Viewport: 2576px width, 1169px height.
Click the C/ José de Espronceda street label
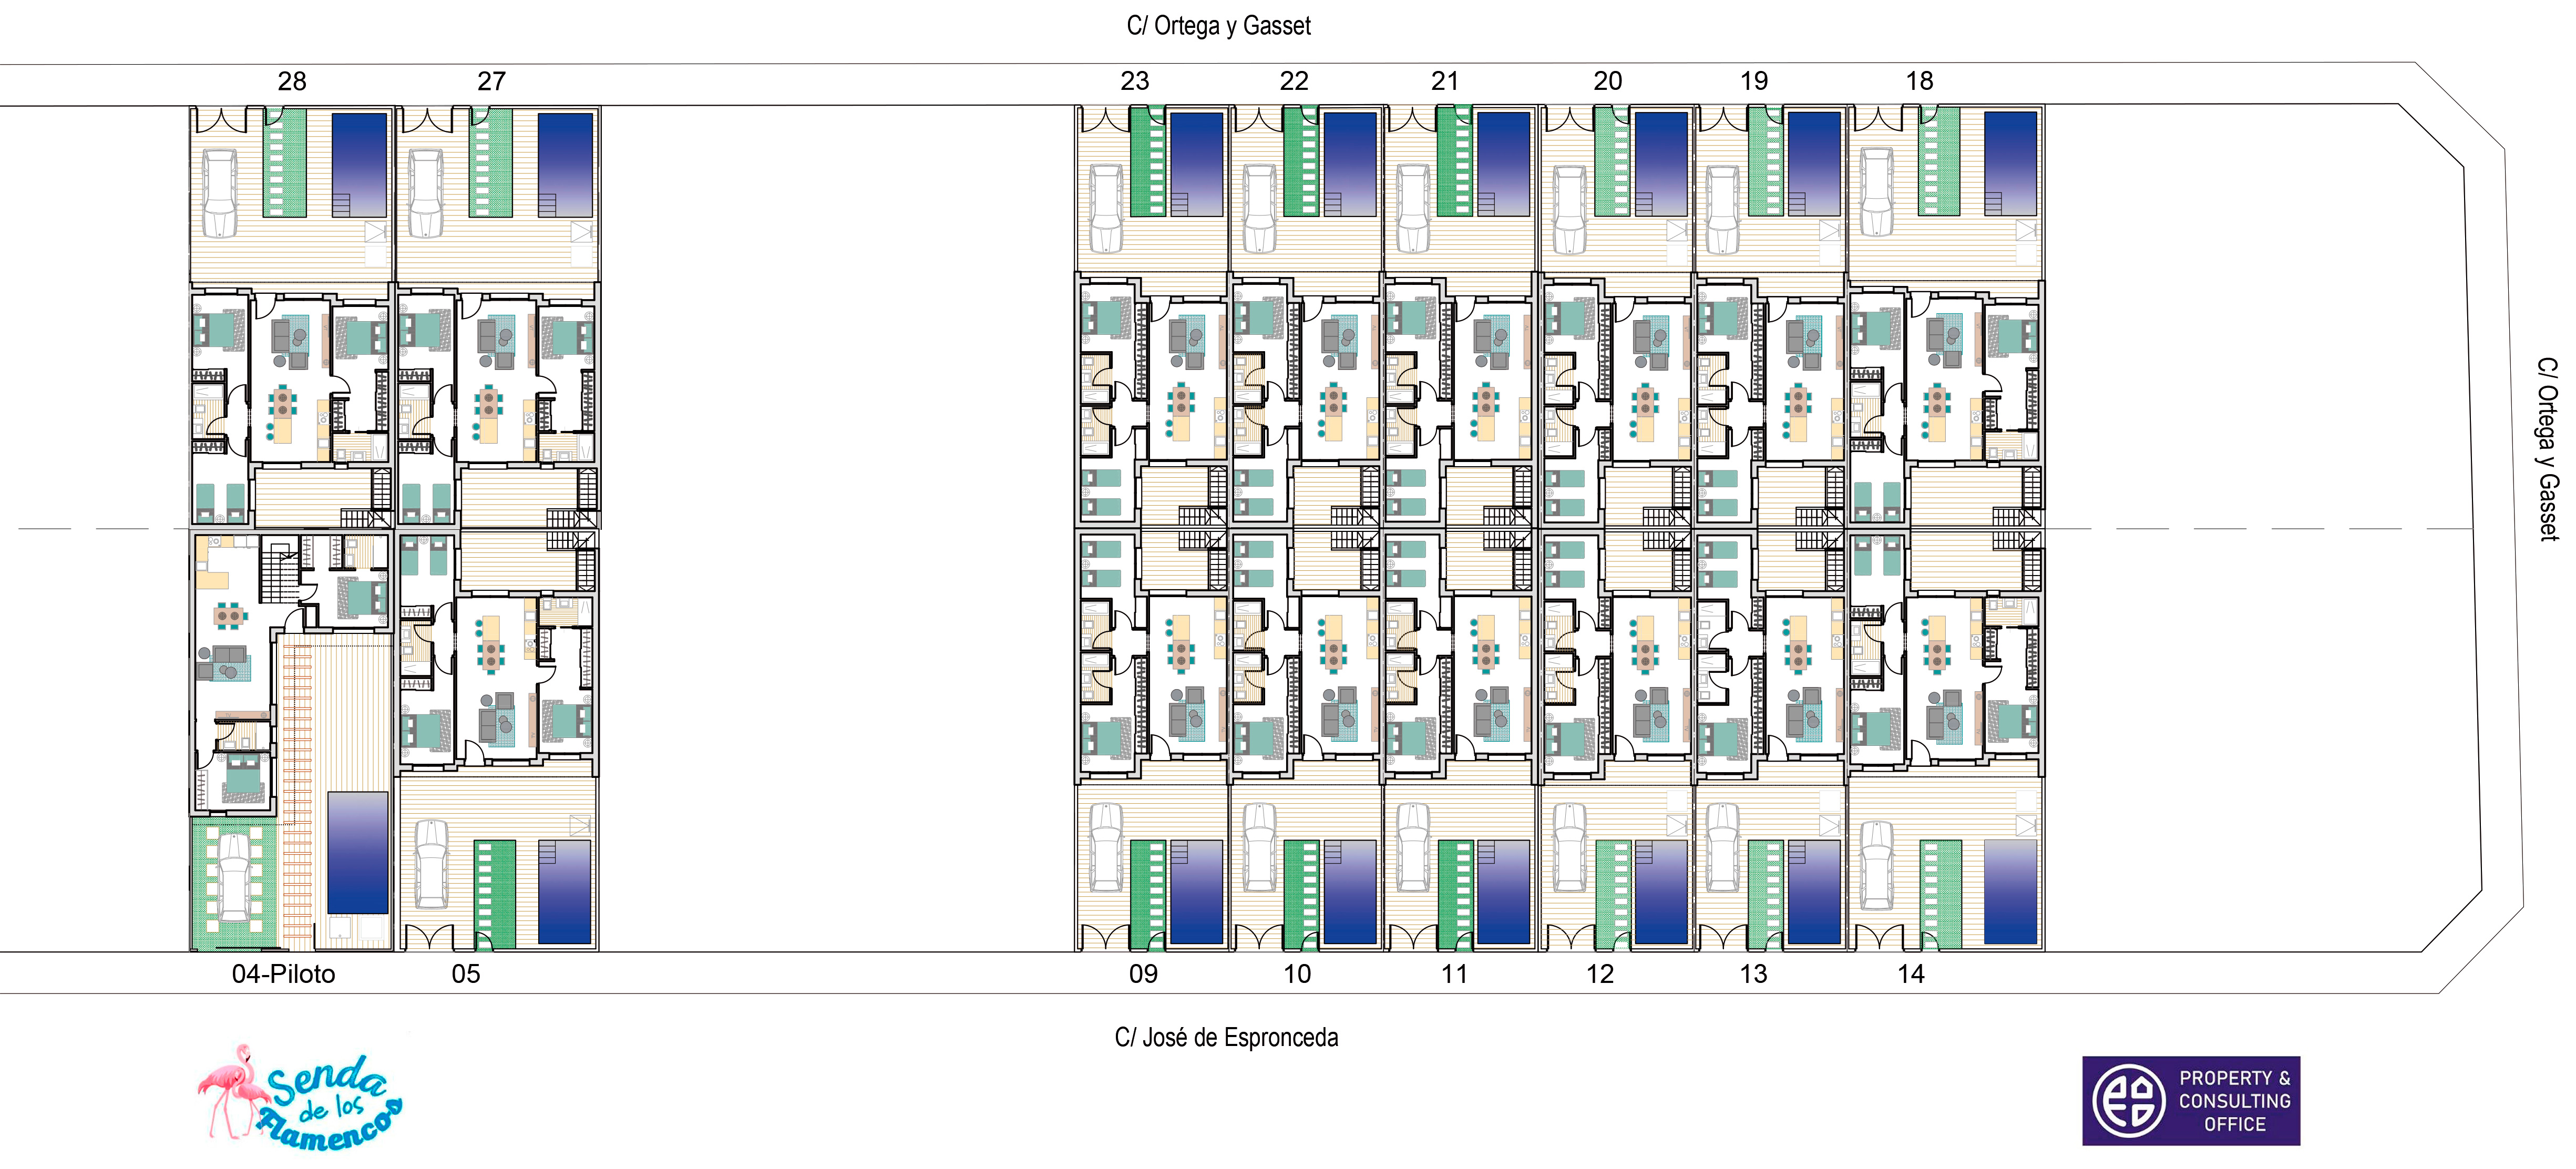pos(1226,1038)
